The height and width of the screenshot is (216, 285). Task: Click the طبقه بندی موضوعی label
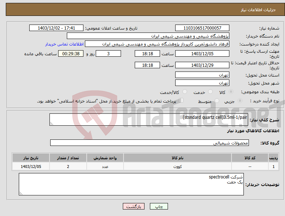(260, 92)
